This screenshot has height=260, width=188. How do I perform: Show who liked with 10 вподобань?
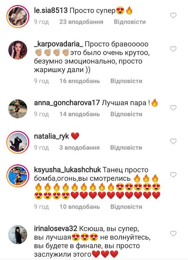80,207
